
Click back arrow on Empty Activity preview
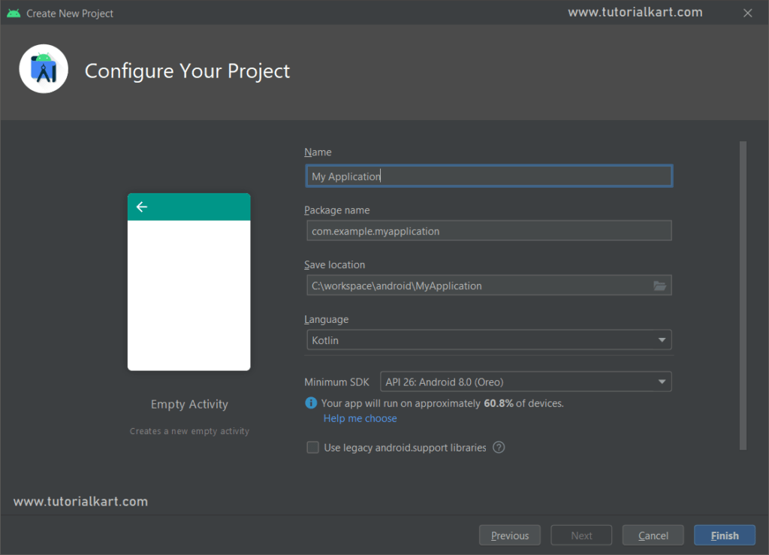coord(142,207)
